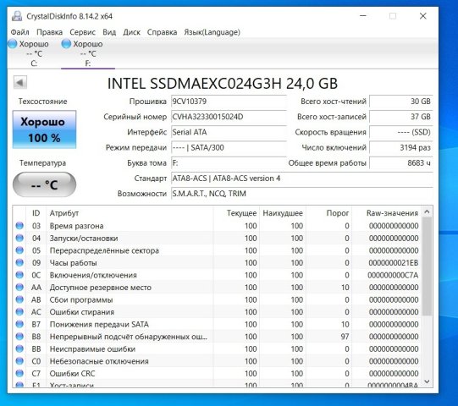Select the Неисправимые ошибки attribute text
The image size is (458, 406).
click(92, 348)
